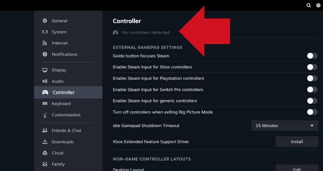Click the search magnifier icon
Screen dimensions: 323x171
309,5
